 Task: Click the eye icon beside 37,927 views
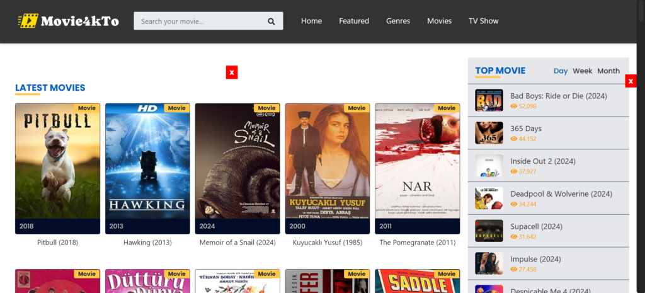(x=513, y=171)
